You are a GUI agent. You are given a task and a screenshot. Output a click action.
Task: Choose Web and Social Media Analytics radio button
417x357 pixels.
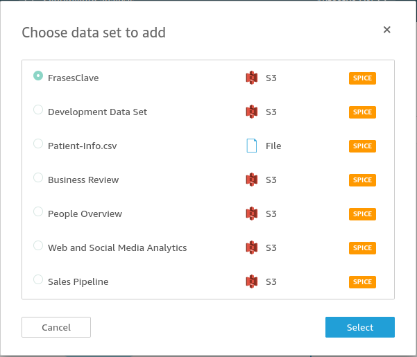click(38, 245)
